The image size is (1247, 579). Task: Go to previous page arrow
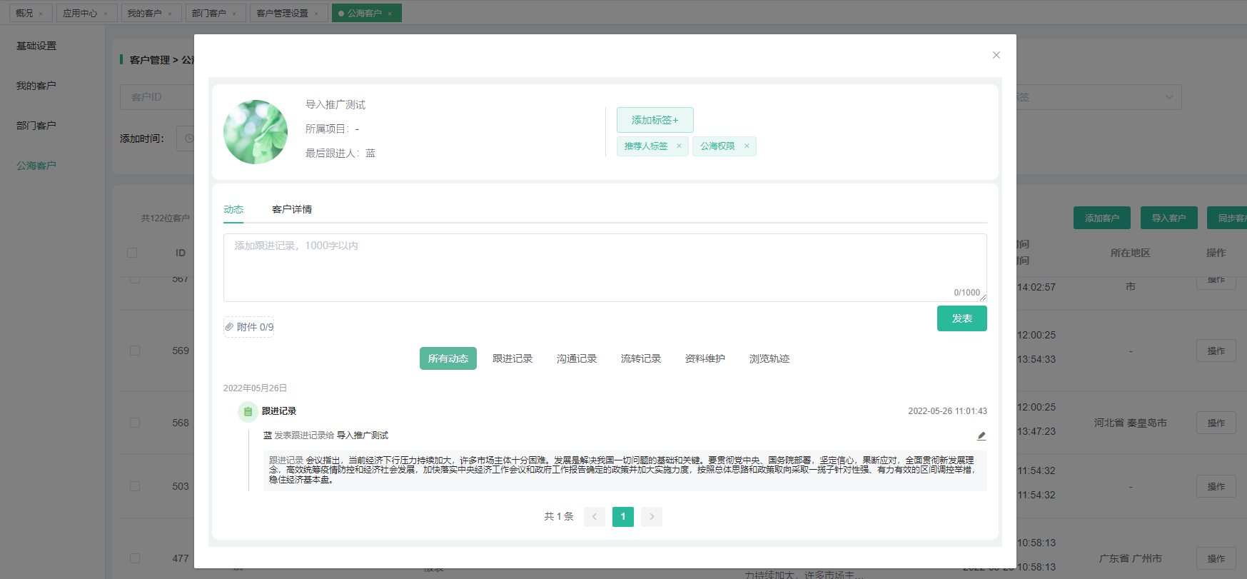pyautogui.click(x=595, y=516)
